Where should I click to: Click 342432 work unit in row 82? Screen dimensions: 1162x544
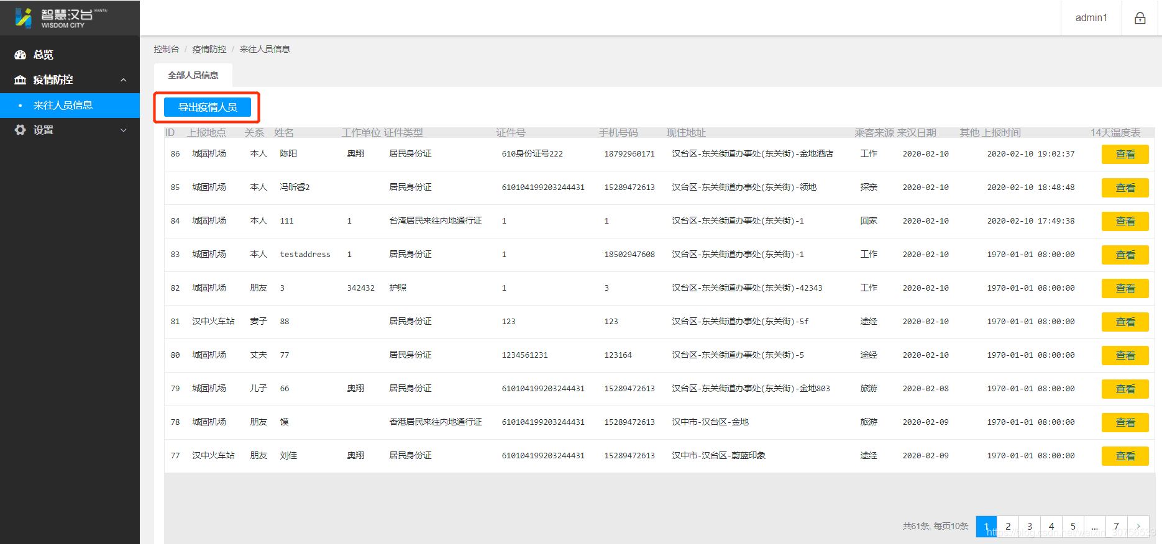(x=361, y=288)
